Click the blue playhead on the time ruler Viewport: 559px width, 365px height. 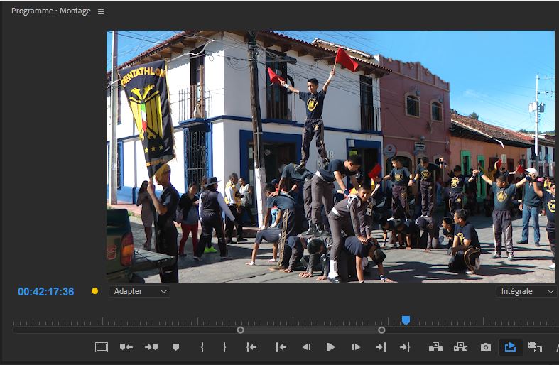click(406, 320)
